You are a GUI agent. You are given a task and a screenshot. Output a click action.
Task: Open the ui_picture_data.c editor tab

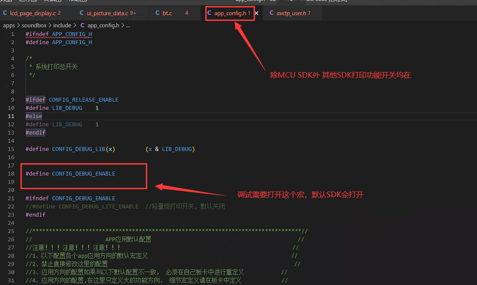pyautogui.click(x=108, y=13)
